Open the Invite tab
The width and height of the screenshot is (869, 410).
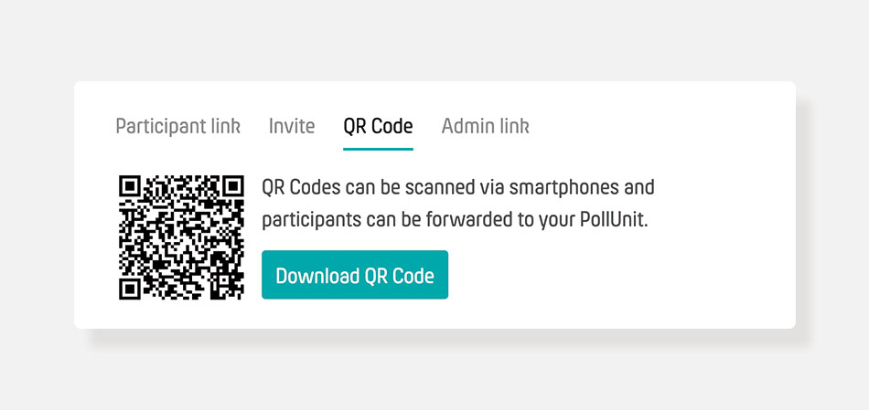(292, 127)
